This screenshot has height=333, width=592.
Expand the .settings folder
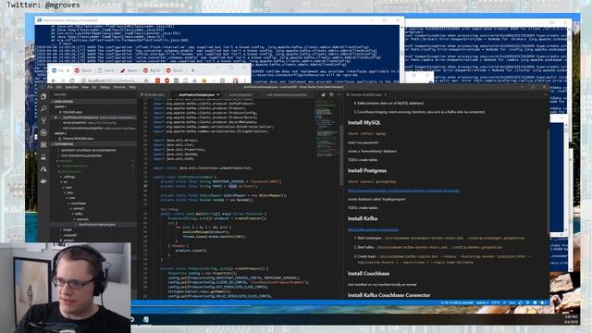tap(68, 177)
